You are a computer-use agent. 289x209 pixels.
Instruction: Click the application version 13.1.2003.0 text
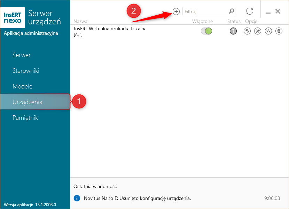46,205
